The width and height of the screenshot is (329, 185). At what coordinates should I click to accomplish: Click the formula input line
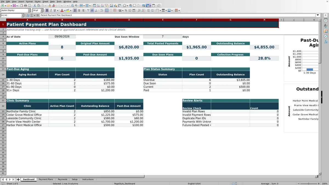pyautogui.click(x=178, y=15)
